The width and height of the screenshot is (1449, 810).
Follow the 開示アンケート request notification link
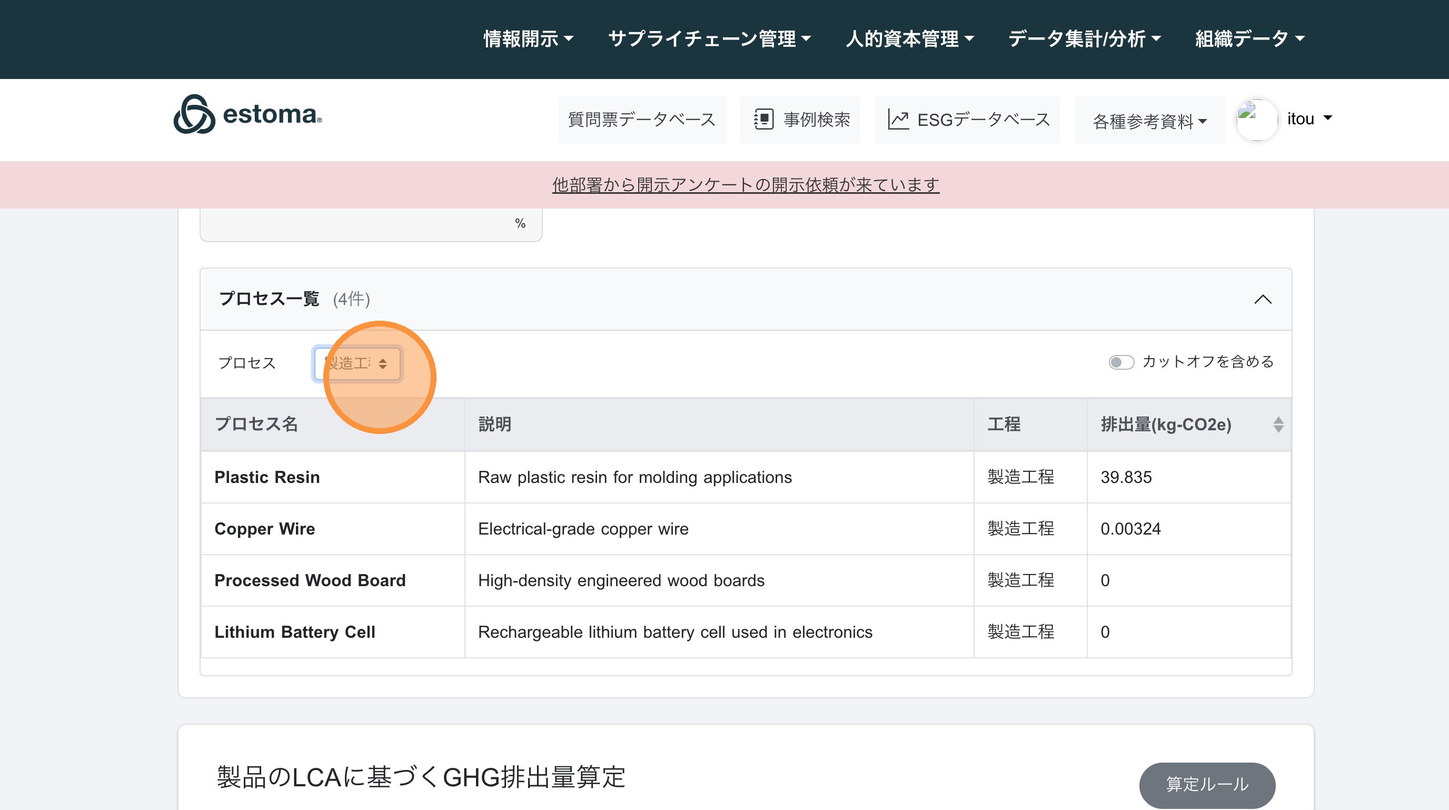pyautogui.click(x=746, y=184)
